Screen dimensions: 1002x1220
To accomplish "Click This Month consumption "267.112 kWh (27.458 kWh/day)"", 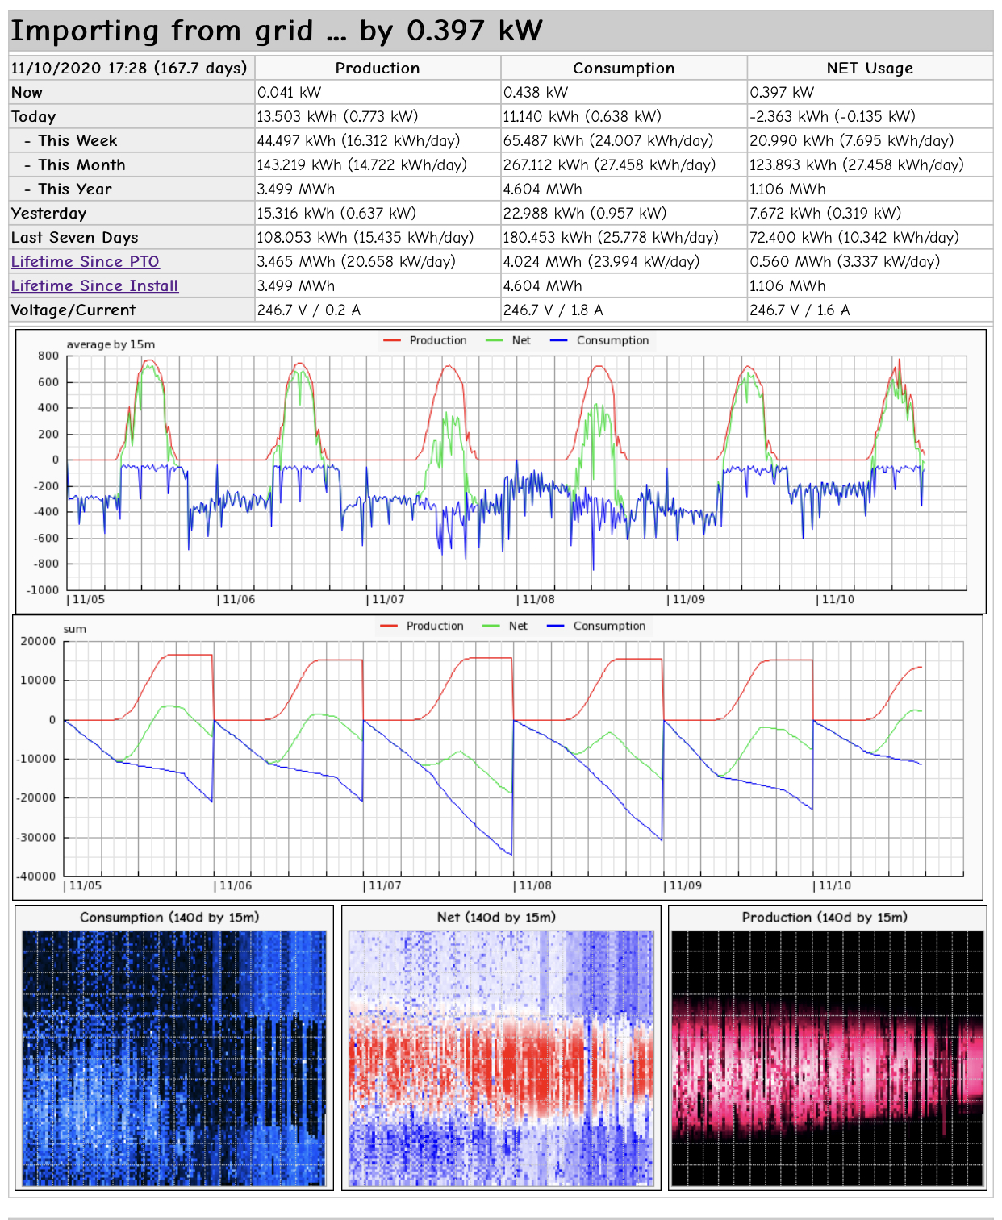I will 609,165.
